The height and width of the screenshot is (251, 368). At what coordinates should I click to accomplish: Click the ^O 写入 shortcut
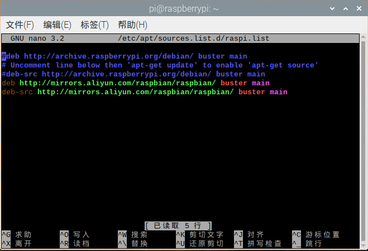click(x=75, y=235)
